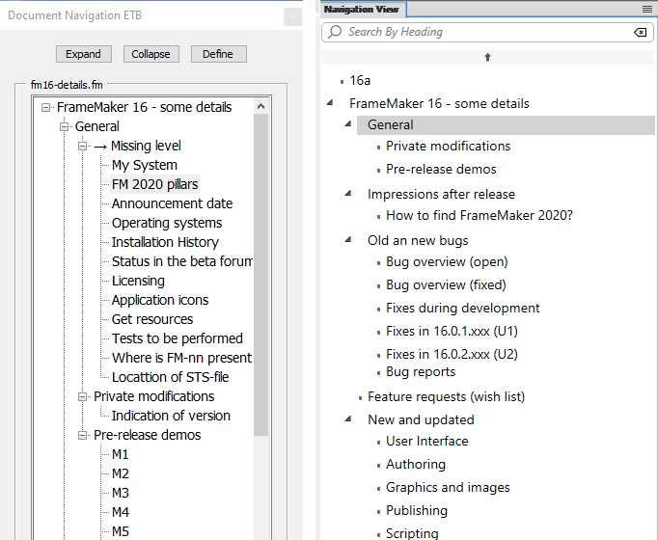Image resolution: width=658 pixels, height=540 pixels.
Task: Click the 16a heading
Action: click(x=360, y=80)
